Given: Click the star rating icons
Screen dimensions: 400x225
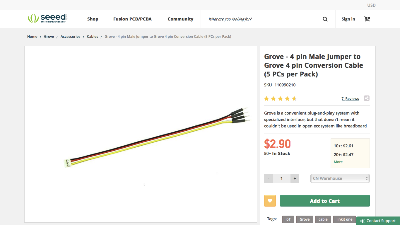Looking at the screenshot, I should [x=280, y=99].
